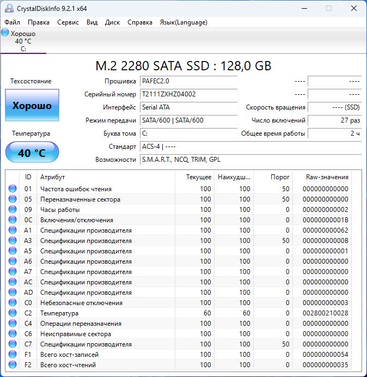Image resolution: width=367 pixels, height=377 pixels.
Task: Open the Файл menu
Action: [x=13, y=22]
